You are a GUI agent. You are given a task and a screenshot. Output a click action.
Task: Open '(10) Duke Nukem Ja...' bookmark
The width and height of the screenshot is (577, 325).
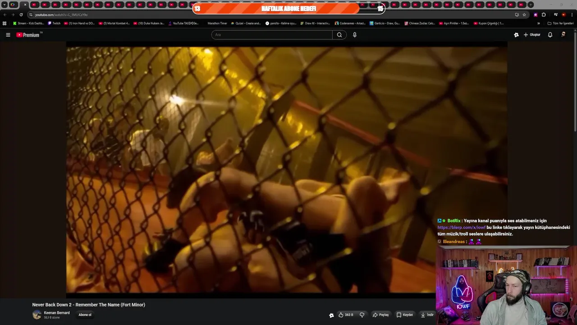tap(149, 23)
